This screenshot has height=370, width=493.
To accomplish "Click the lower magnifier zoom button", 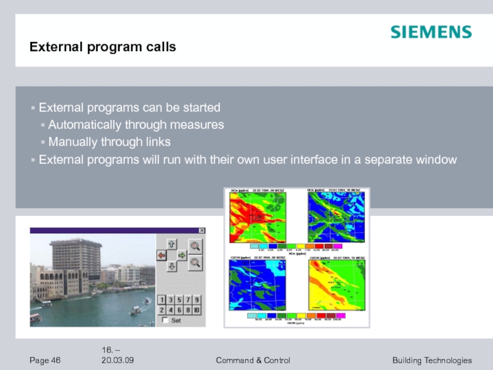I will pos(195,263).
